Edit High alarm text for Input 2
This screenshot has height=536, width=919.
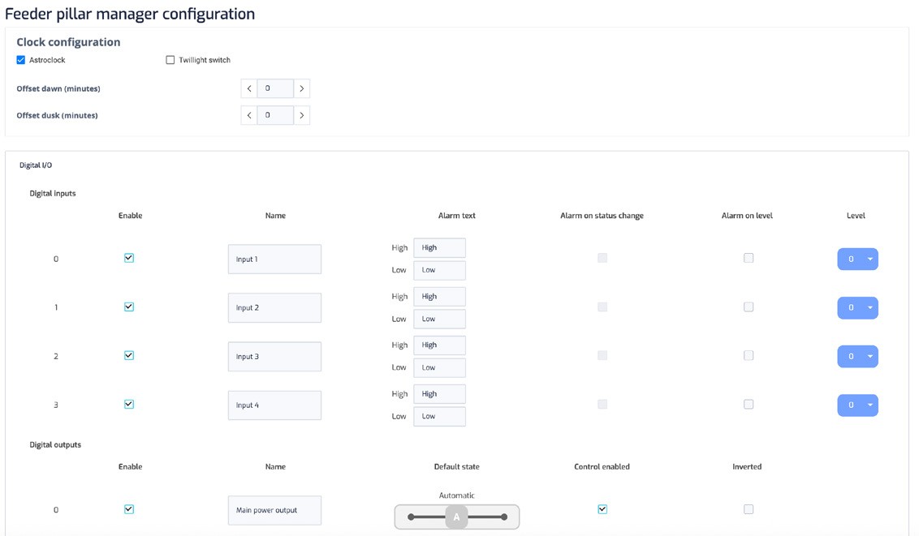439,297
